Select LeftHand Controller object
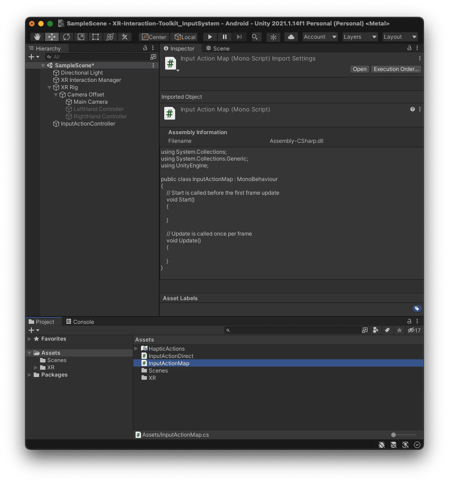The image size is (449, 483). 98,109
